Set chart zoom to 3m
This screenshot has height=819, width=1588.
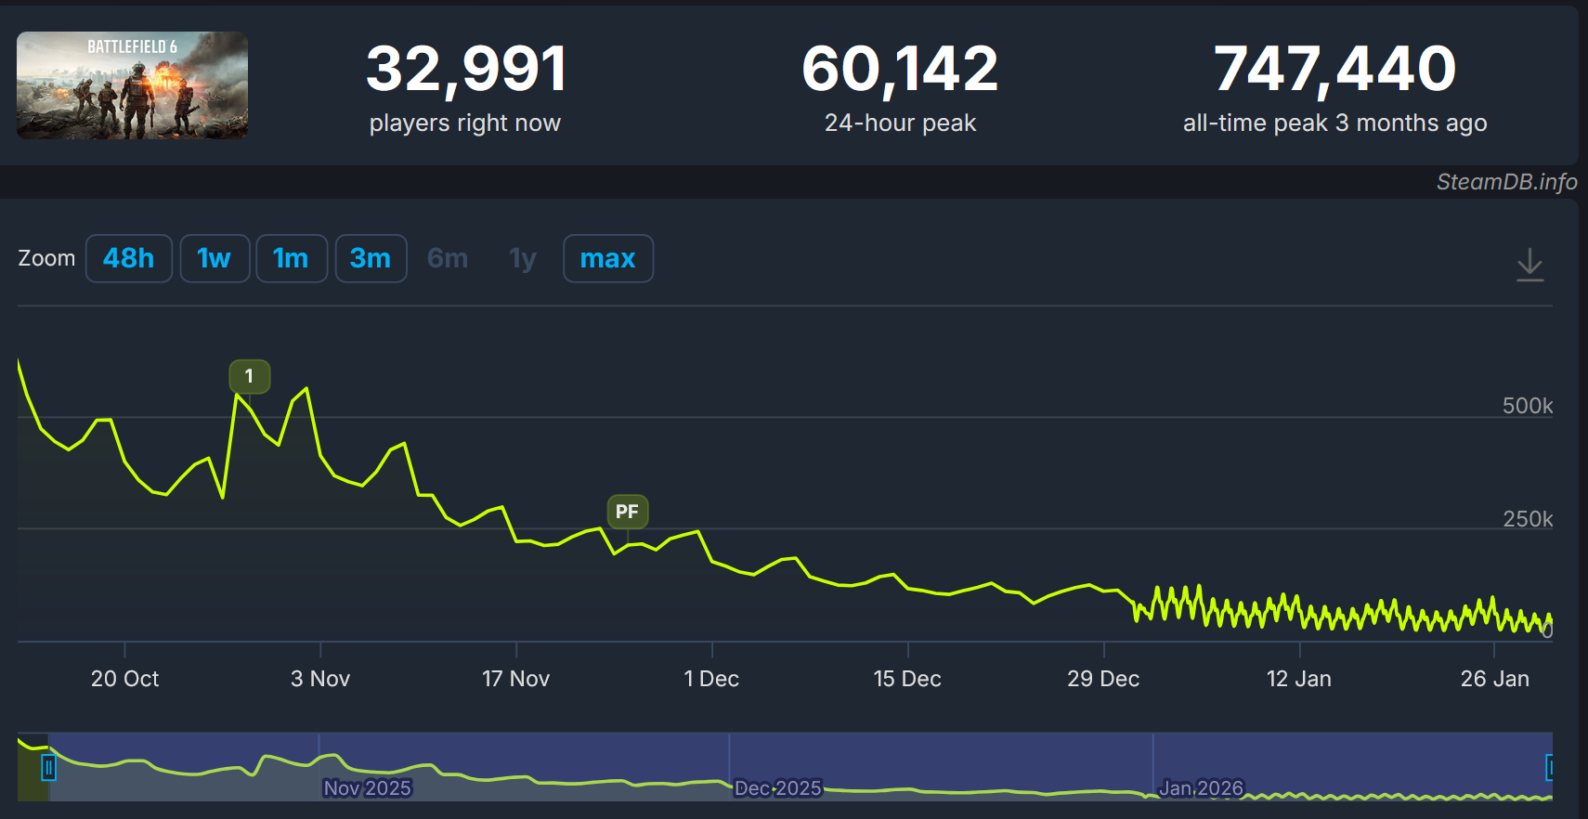[x=371, y=258]
